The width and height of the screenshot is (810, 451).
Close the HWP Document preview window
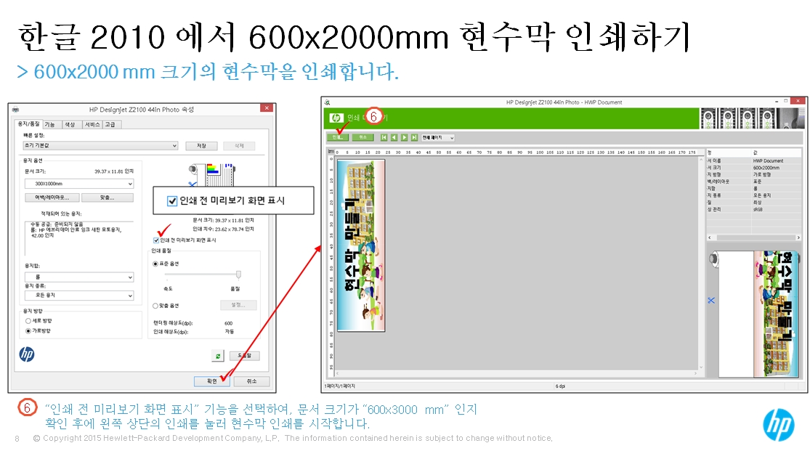point(799,101)
